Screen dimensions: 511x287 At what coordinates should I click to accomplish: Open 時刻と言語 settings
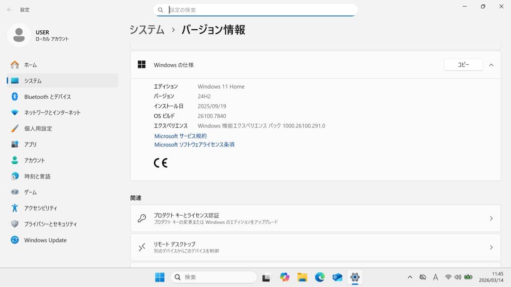[x=62, y=176]
